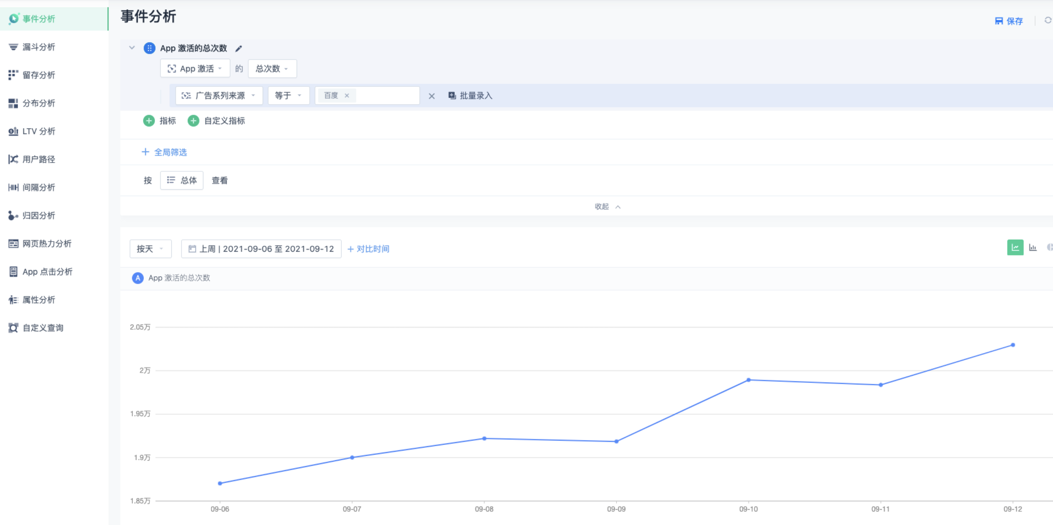Click the 间隔分析 sidebar icon

click(x=13, y=188)
